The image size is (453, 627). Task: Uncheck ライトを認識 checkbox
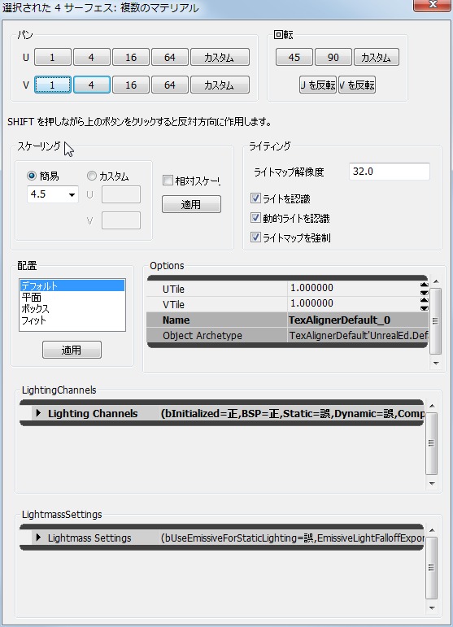(255, 198)
